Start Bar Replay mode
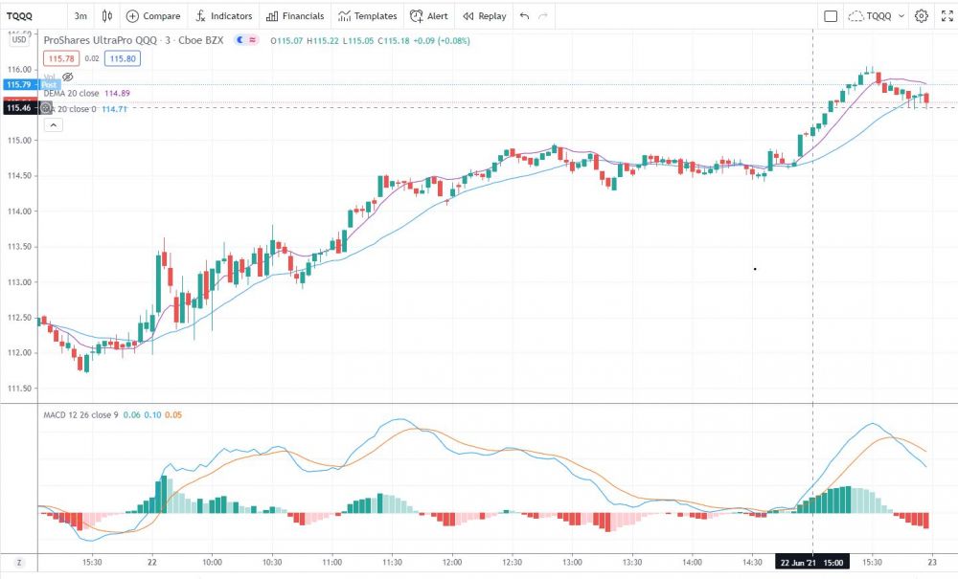Screen dimensions: 958x579 pos(484,16)
